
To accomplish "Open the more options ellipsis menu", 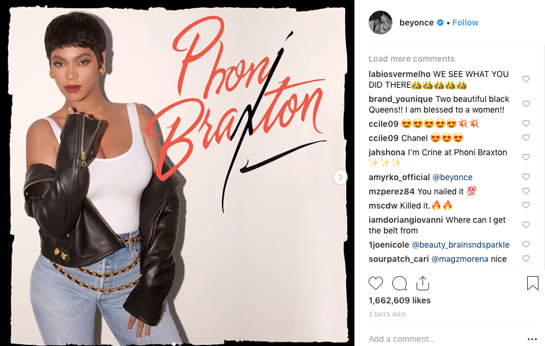I will tap(532, 339).
